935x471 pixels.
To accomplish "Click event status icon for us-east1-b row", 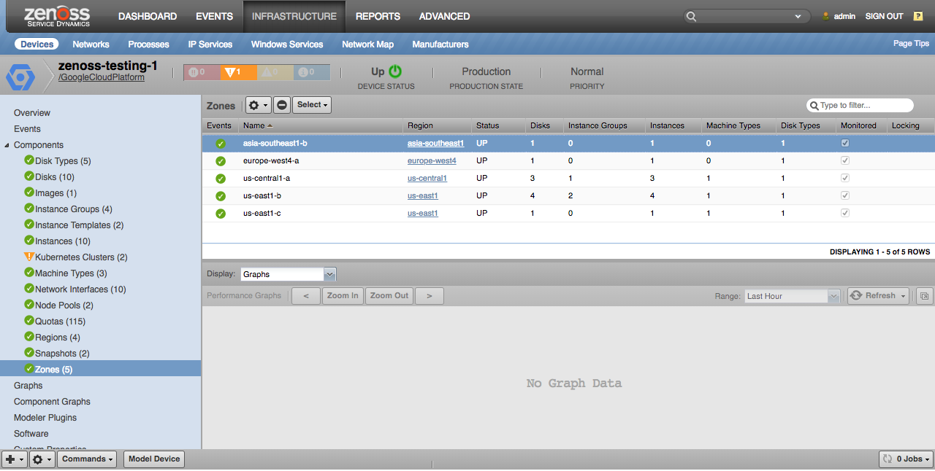I will (220, 196).
